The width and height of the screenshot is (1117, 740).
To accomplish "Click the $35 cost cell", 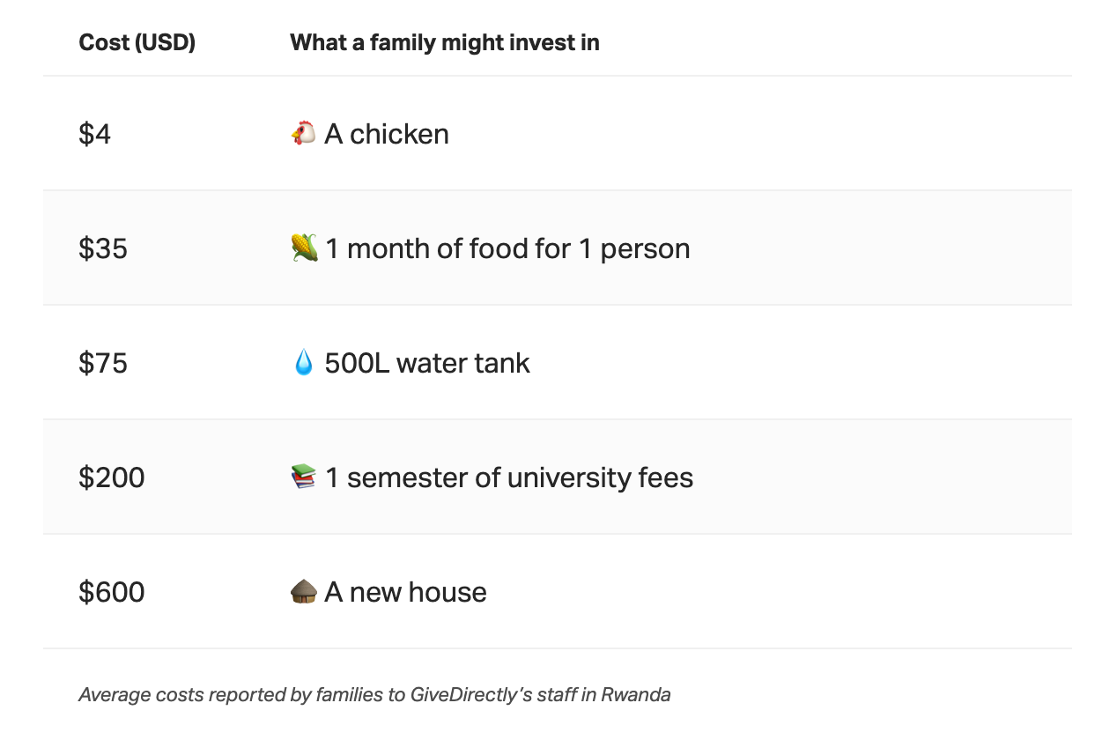I will [x=103, y=248].
